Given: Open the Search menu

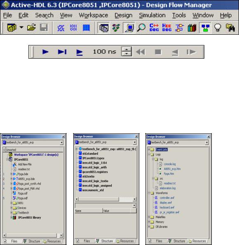Looking at the screenshot, I should [x=44, y=15].
